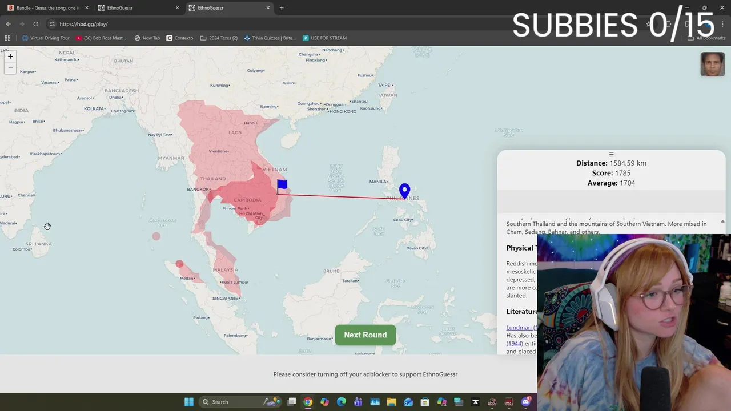The width and height of the screenshot is (731, 411).
Task: Open Microsoft Edge from taskbar
Action: pos(342,402)
